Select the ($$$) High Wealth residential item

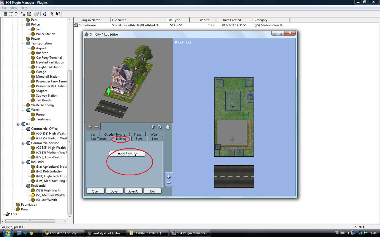coord(48,190)
